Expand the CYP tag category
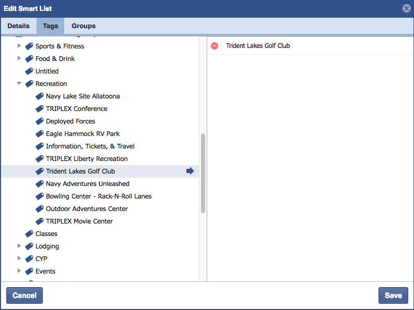This screenshot has width=414, height=310. click(19, 258)
